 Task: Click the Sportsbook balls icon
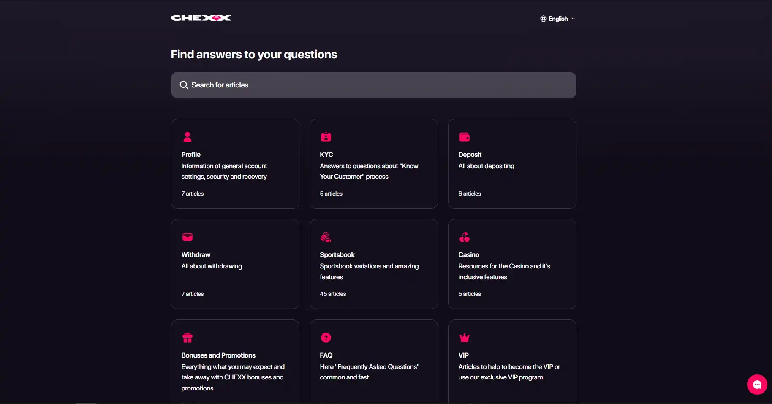point(326,237)
